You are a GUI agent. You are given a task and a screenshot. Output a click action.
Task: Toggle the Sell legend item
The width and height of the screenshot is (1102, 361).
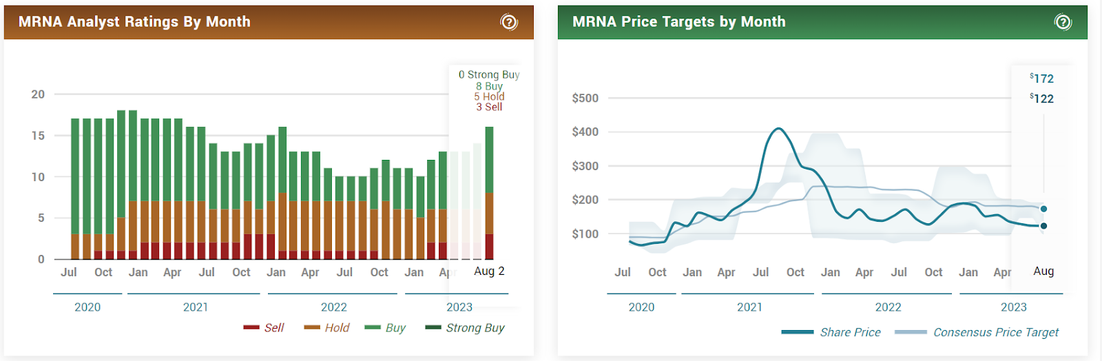[x=264, y=328]
